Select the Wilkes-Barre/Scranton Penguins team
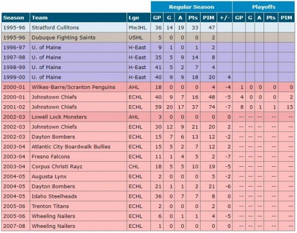Viewport: 297px width, 233px height. point(73,87)
